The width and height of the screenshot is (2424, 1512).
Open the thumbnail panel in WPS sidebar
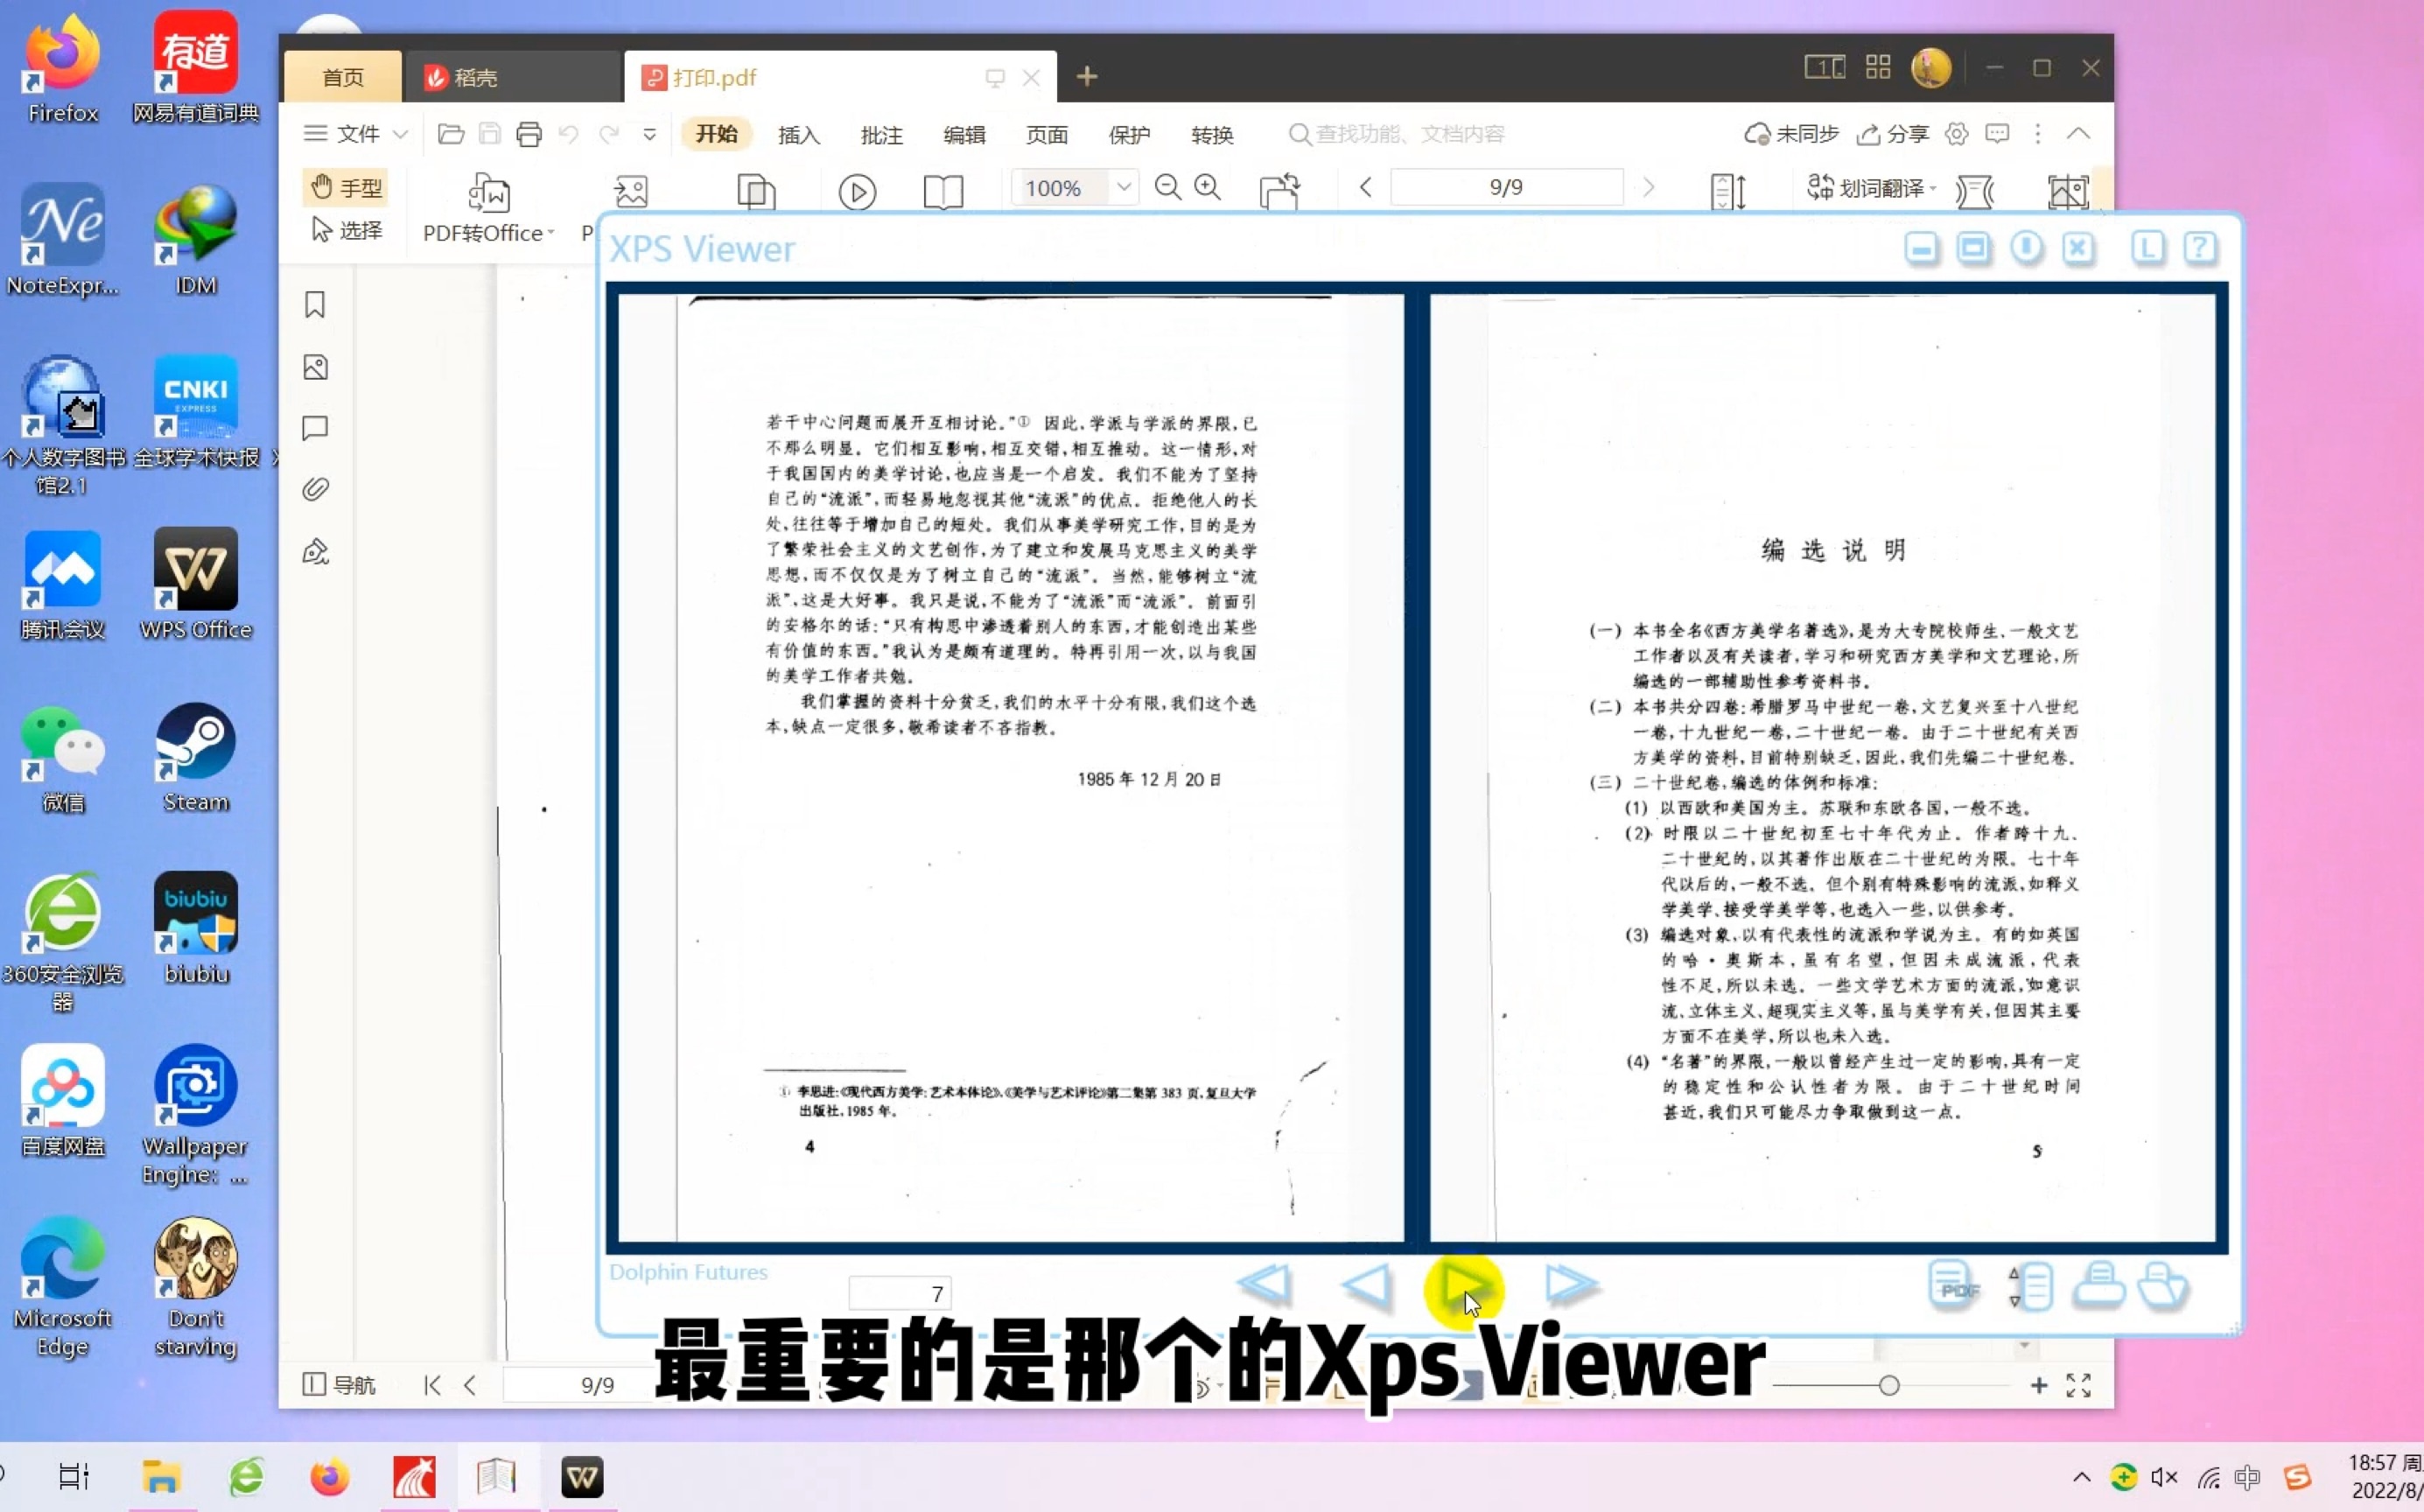315,367
